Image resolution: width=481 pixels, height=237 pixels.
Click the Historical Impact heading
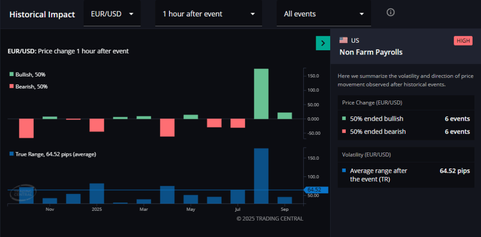click(42, 15)
